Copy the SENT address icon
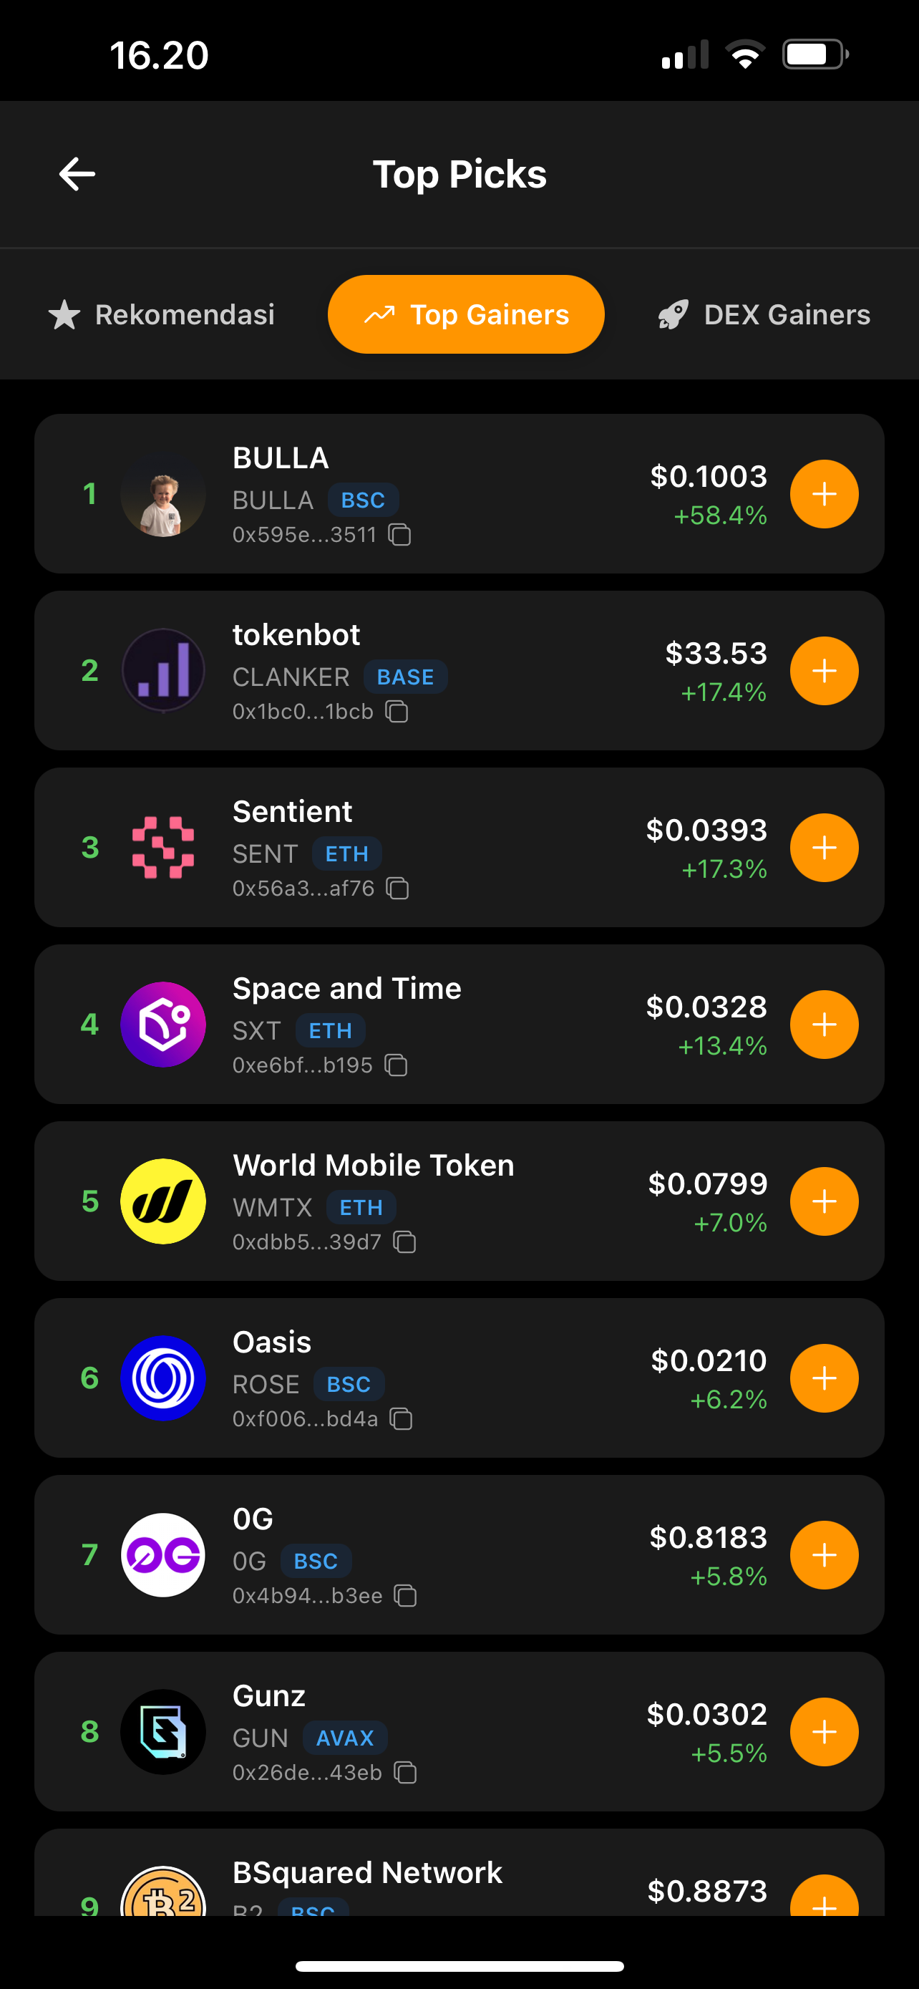Screen dimensions: 919x1989 pyautogui.click(x=397, y=888)
